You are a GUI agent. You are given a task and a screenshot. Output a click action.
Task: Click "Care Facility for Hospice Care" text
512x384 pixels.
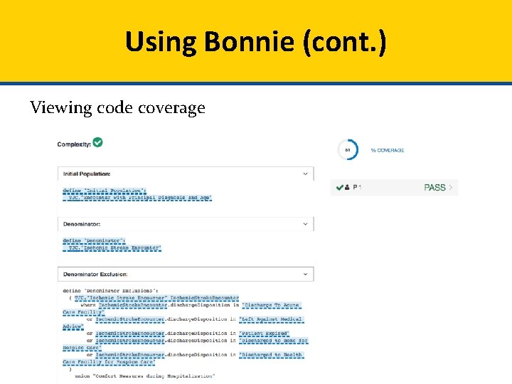point(109,362)
